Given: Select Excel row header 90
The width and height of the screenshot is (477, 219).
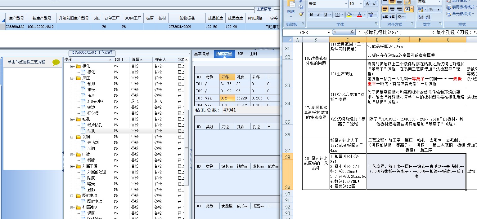Looking at the screenshot, I should point(287,194).
